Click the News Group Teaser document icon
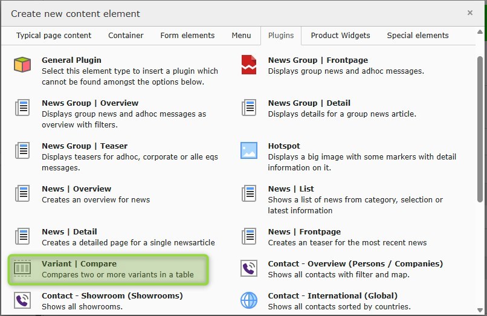 point(22,150)
